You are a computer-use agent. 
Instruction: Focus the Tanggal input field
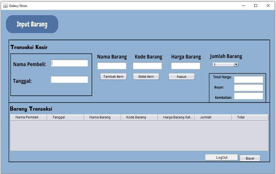(69, 79)
